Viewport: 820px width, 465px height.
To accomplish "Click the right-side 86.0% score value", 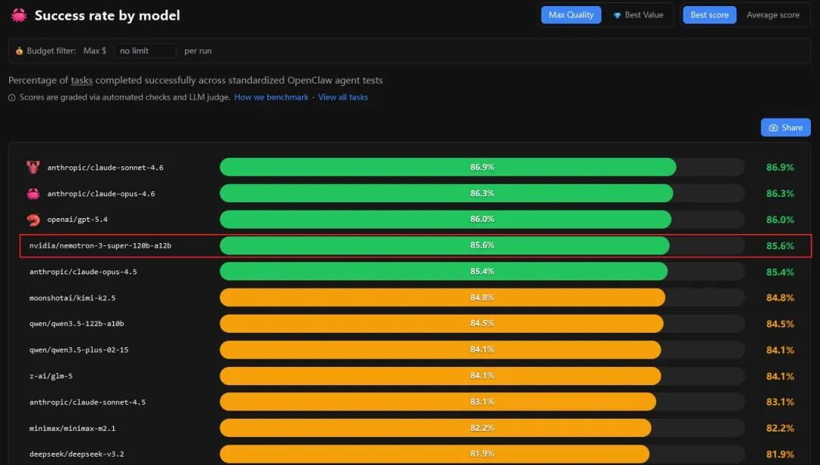I will pyautogui.click(x=780, y=220).
